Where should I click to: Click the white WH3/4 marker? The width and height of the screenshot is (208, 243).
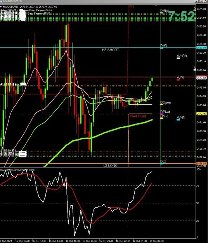(178, 58)
